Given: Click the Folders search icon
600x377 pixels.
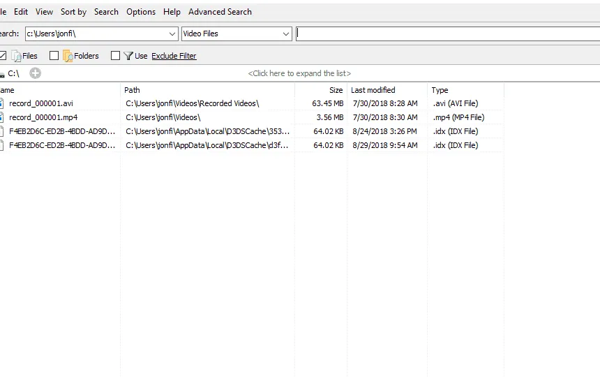Looking at the screenshot, I should click(68, 56).
